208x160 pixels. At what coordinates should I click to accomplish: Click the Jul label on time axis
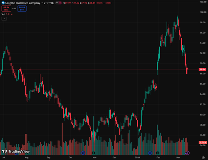(x=4, y=158)
